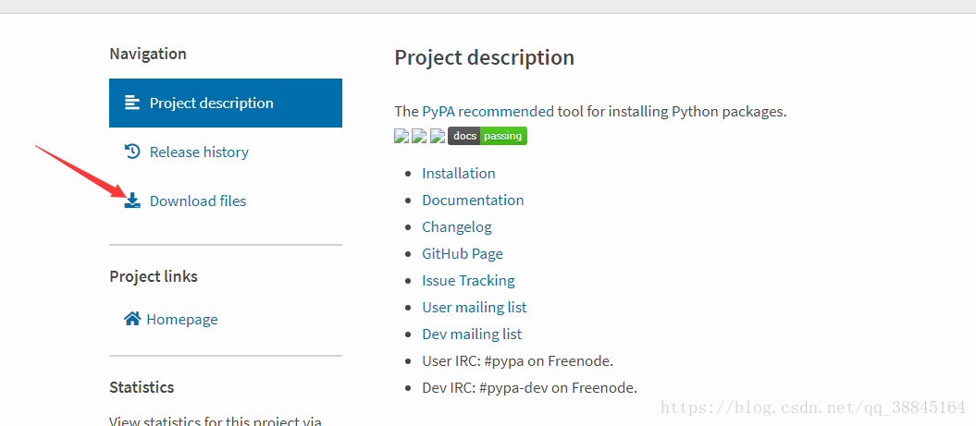Click the Project description list icon
976x426 pixels.
[x=132, y=103]
